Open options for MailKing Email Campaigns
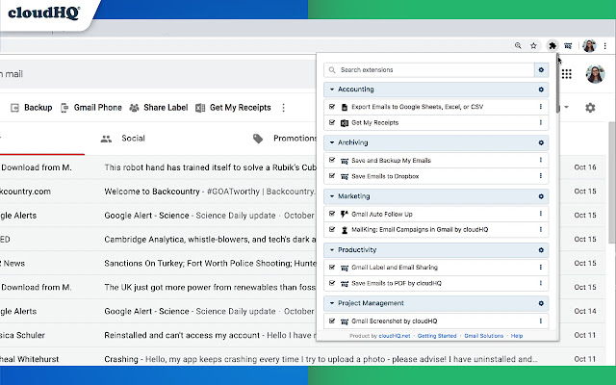Screen dimensions: 616x385 click(x=541, y=229)
